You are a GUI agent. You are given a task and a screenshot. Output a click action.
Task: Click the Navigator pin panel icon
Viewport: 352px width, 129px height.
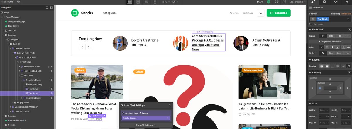52,8
